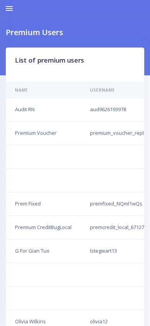Click username aud9626193978
Viewport: 150px width, 326px height.
tap(108, 110)
